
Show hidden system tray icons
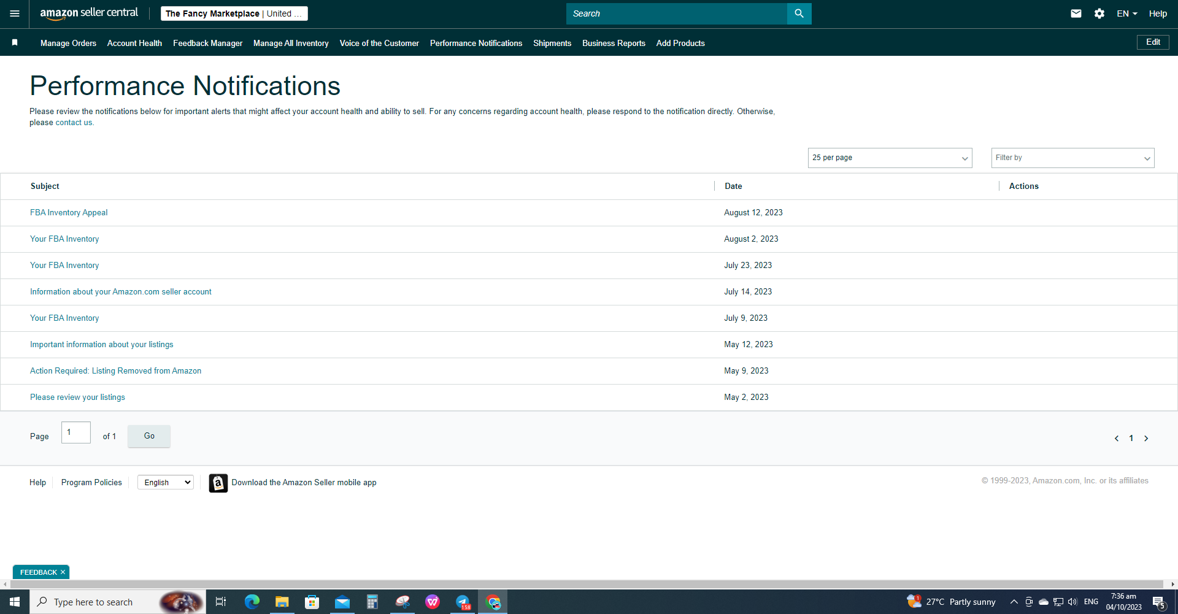pyautogui.click(x=1014, y=602)
